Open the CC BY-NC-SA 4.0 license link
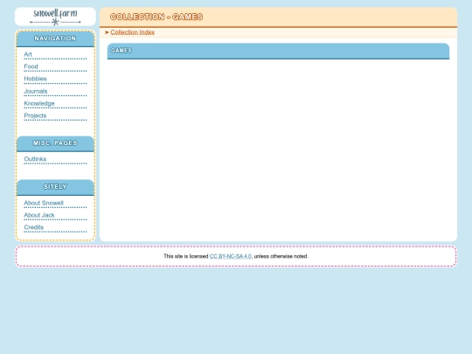Screen dimensions: 472x354 [x=230, y=256]
